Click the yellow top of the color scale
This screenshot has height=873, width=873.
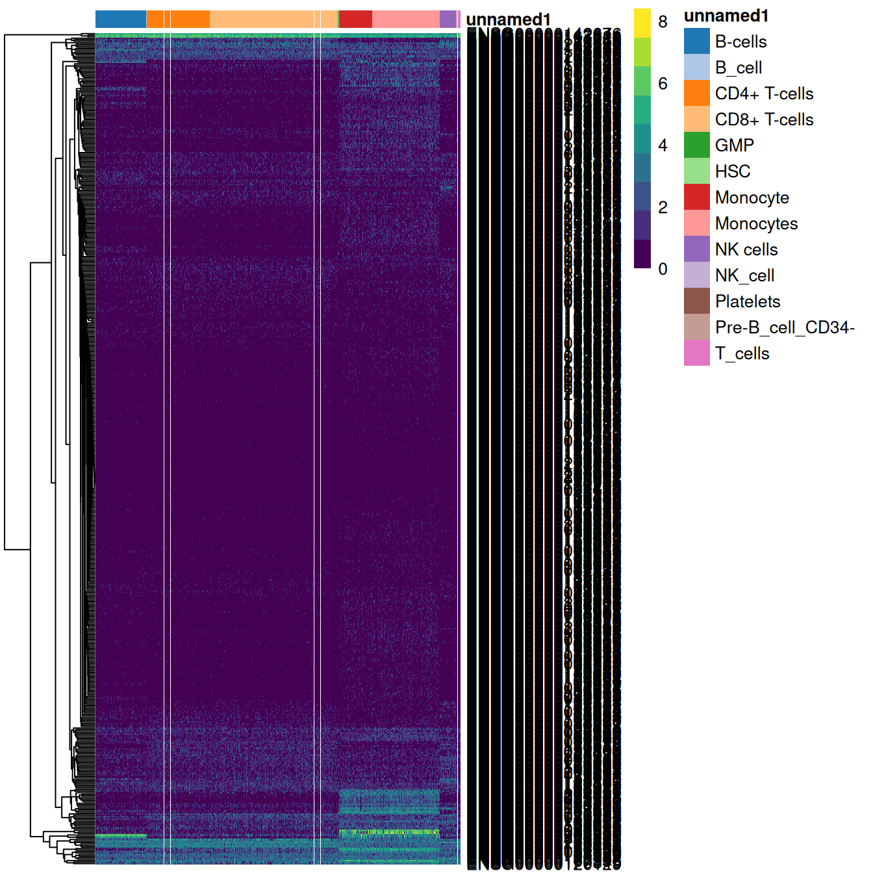(642, 22)
